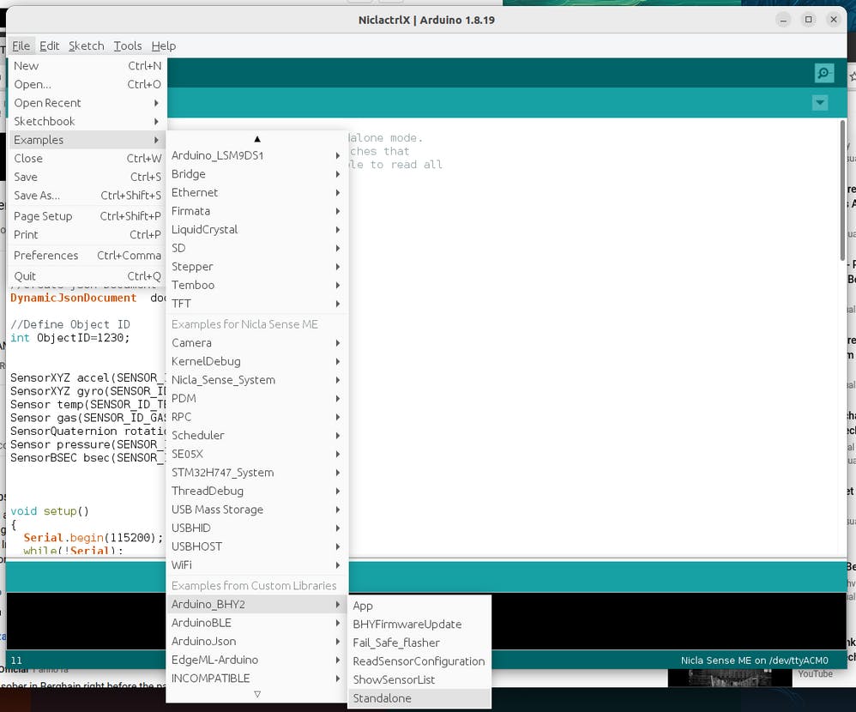
Task: Expand USBHID examples submenu
Action: coord(256,528)
